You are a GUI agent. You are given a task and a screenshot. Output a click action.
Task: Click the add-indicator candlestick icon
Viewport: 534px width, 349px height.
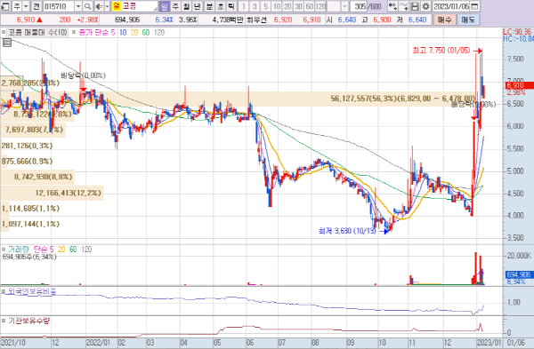392,6
